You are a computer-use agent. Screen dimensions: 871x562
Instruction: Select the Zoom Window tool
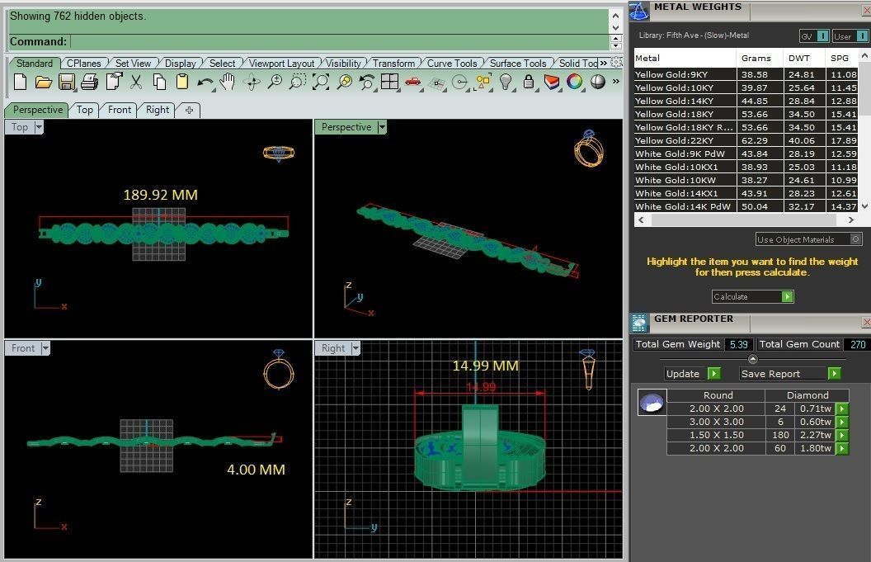click(x=297, y=83)
